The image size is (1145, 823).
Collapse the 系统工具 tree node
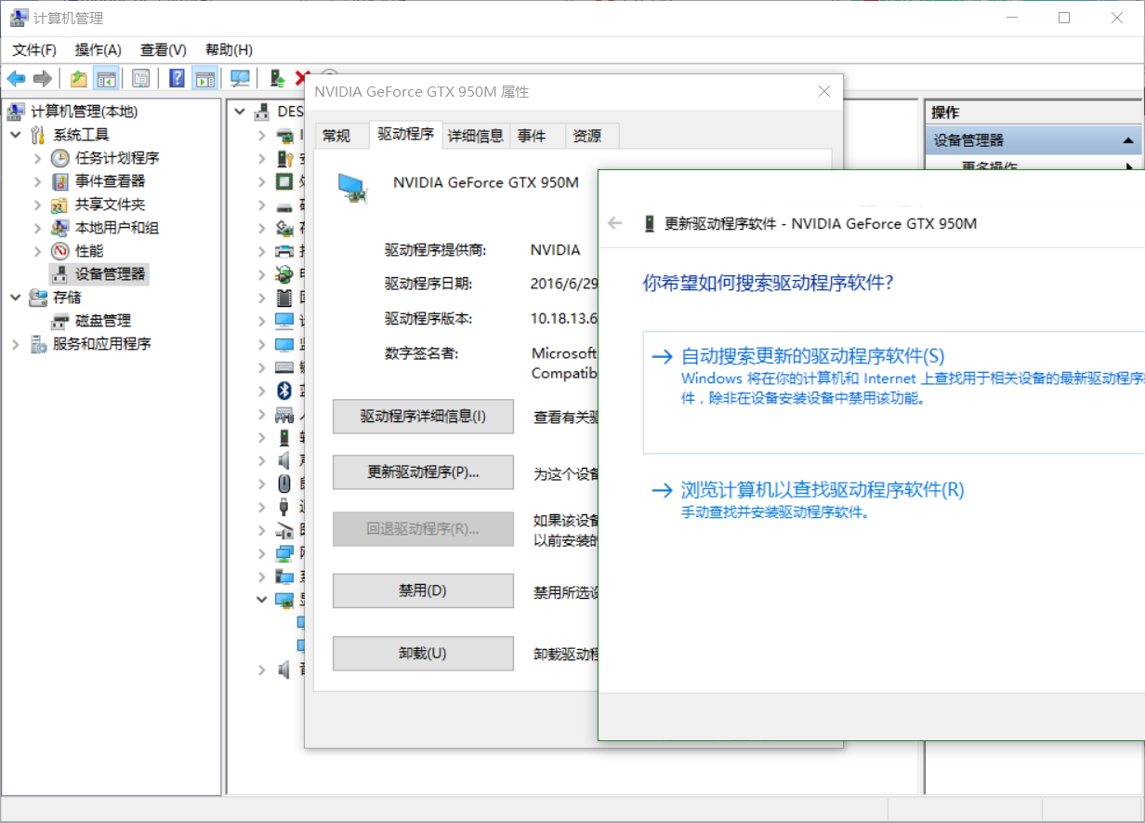(15, 134)
